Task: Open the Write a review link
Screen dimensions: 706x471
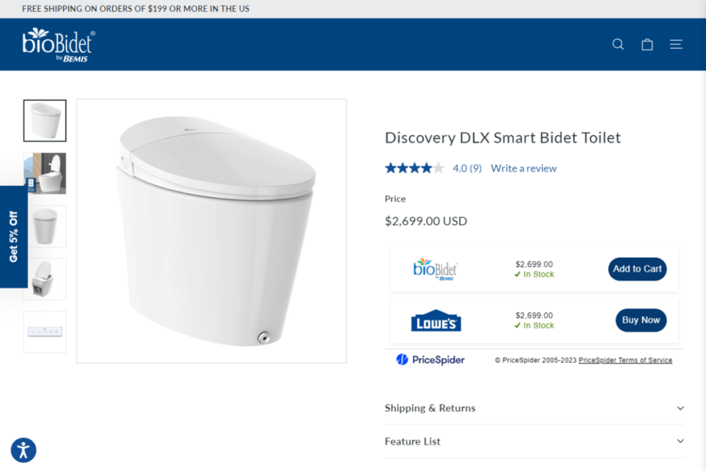Action: [523, 168]
